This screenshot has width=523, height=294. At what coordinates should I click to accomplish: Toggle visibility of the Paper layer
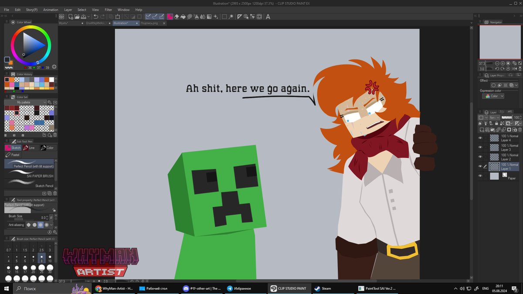(x=481, y=176)
